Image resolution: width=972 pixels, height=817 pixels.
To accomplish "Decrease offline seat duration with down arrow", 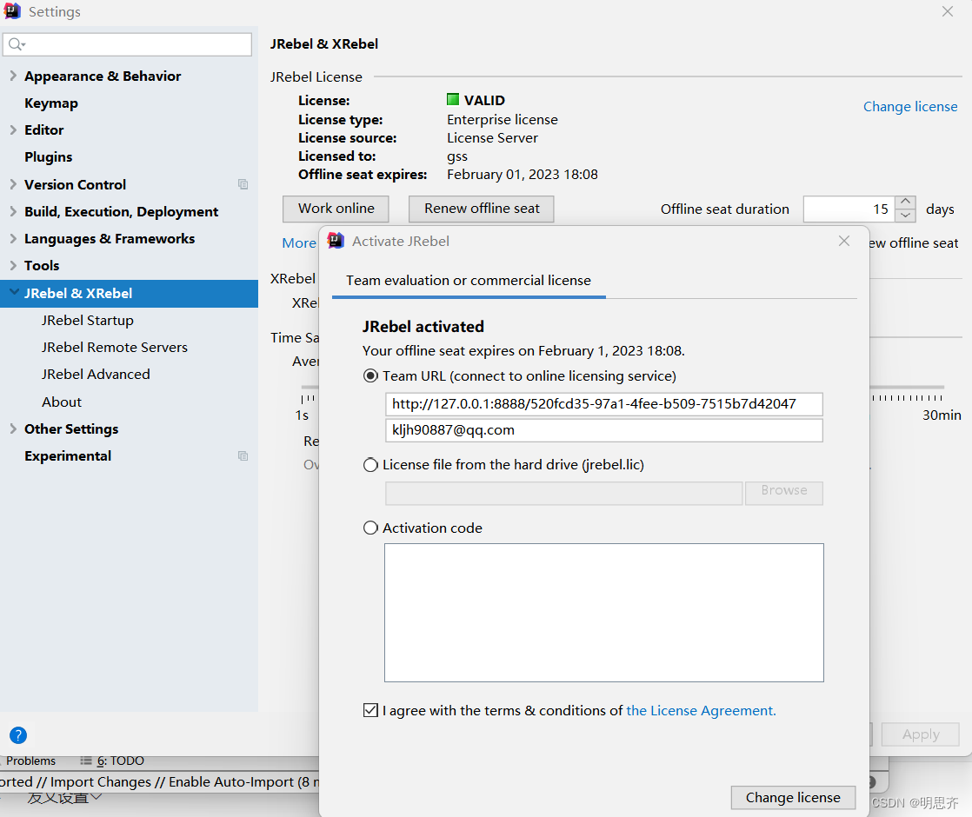I will pos(906,216).
